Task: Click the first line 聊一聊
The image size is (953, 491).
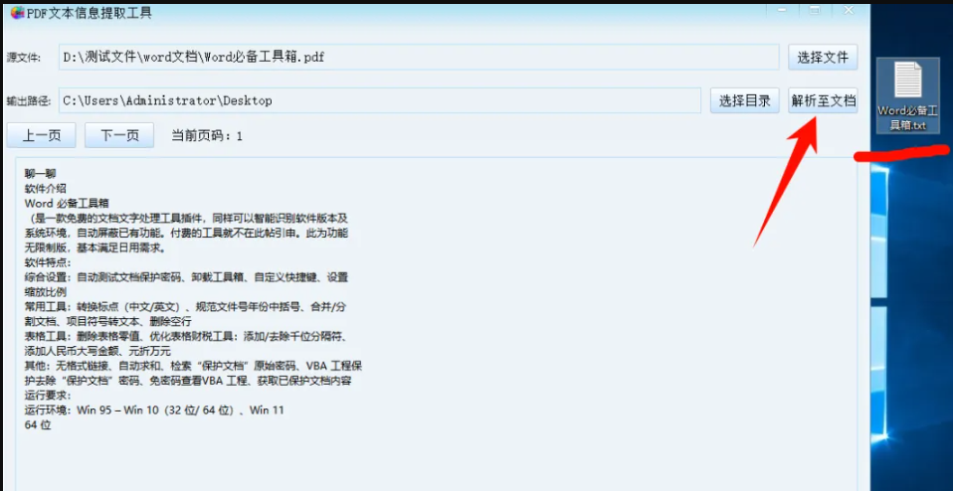Action: pyautogui.click(x=40, y=174)
